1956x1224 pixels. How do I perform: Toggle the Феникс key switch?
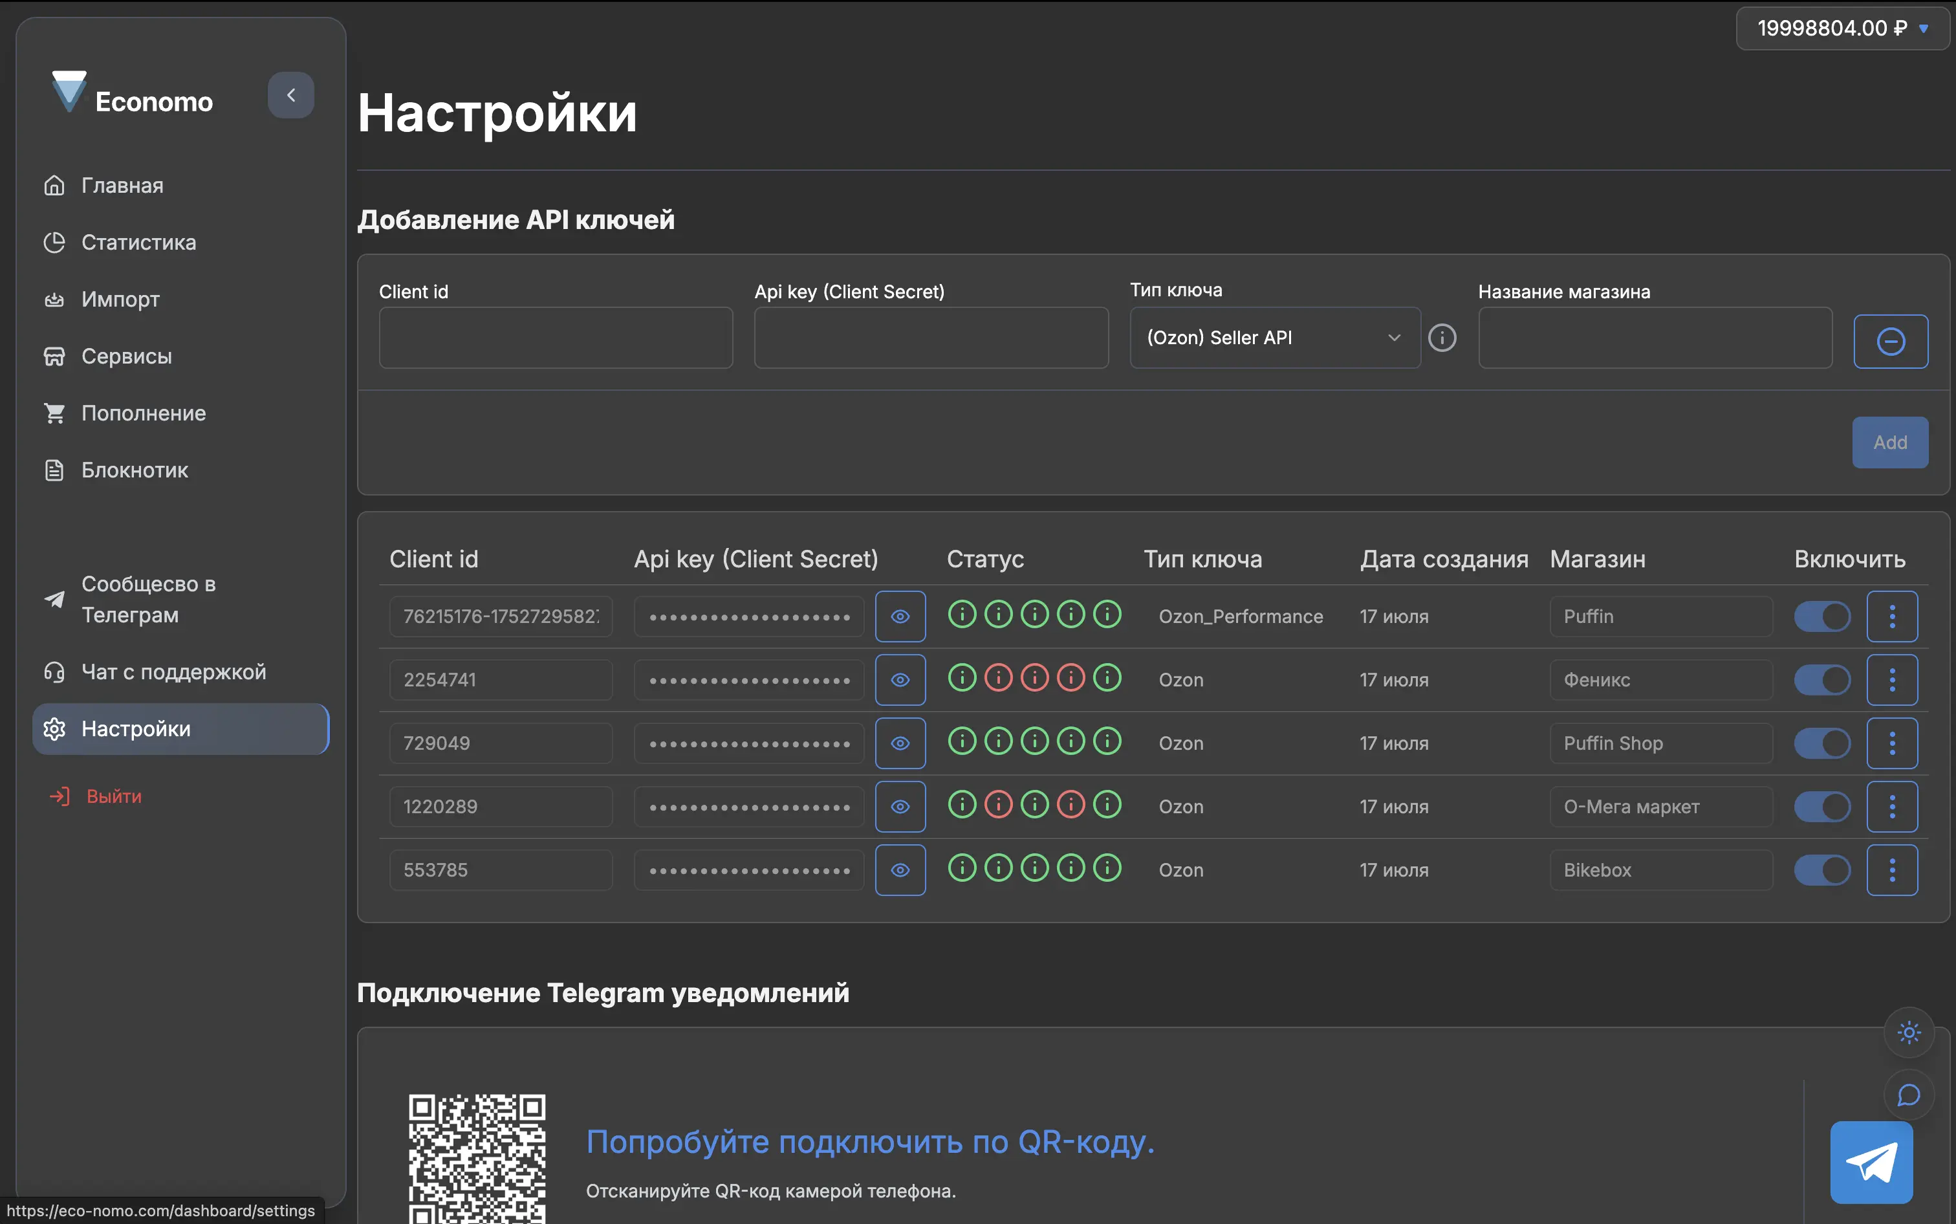coord(1821,680)
